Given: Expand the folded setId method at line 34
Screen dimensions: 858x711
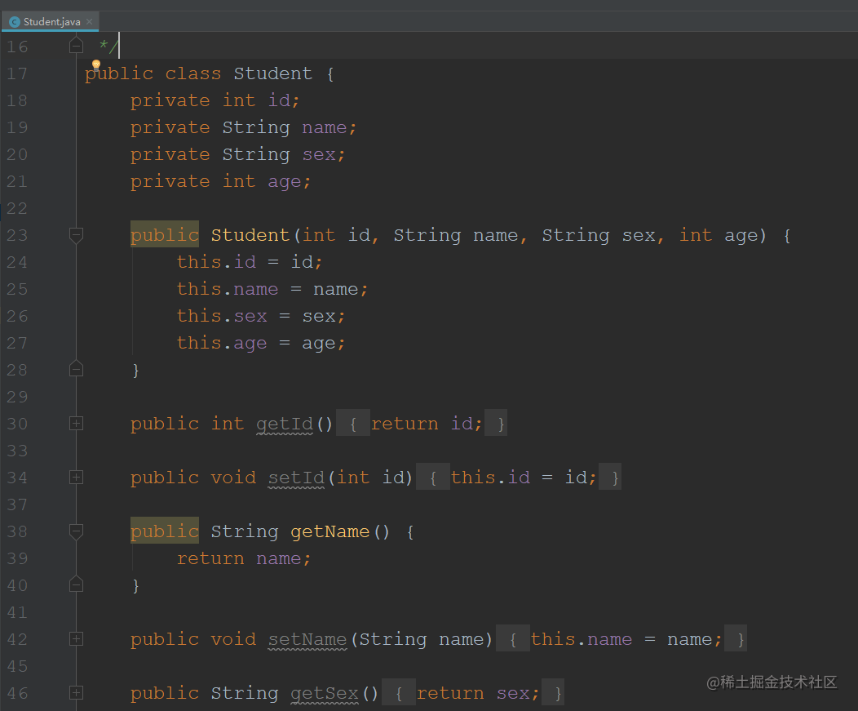Looking at the screenshot, I should click(x=76, y=477).
